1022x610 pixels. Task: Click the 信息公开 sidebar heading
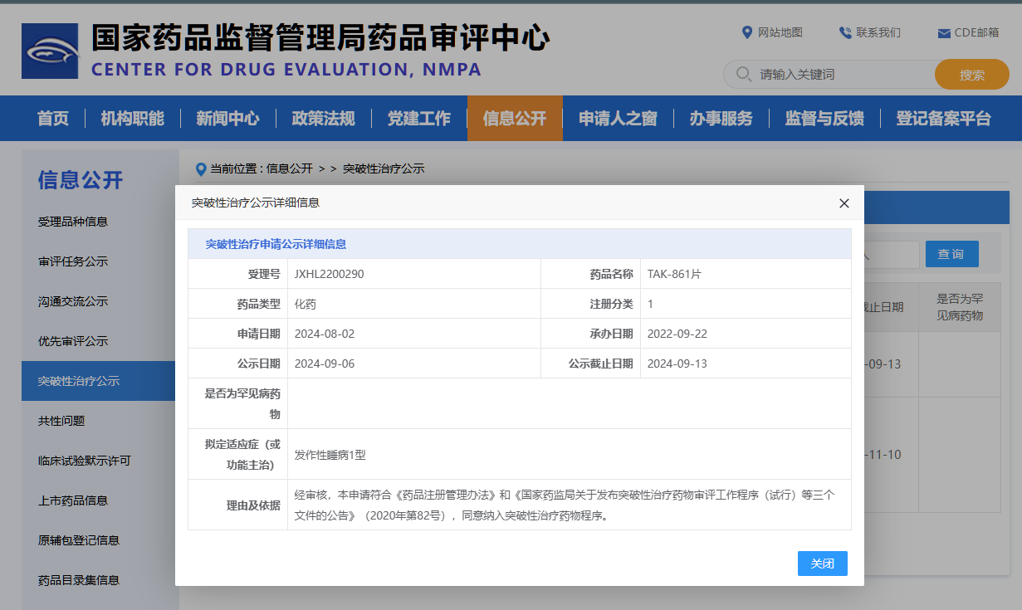point(81,179)
